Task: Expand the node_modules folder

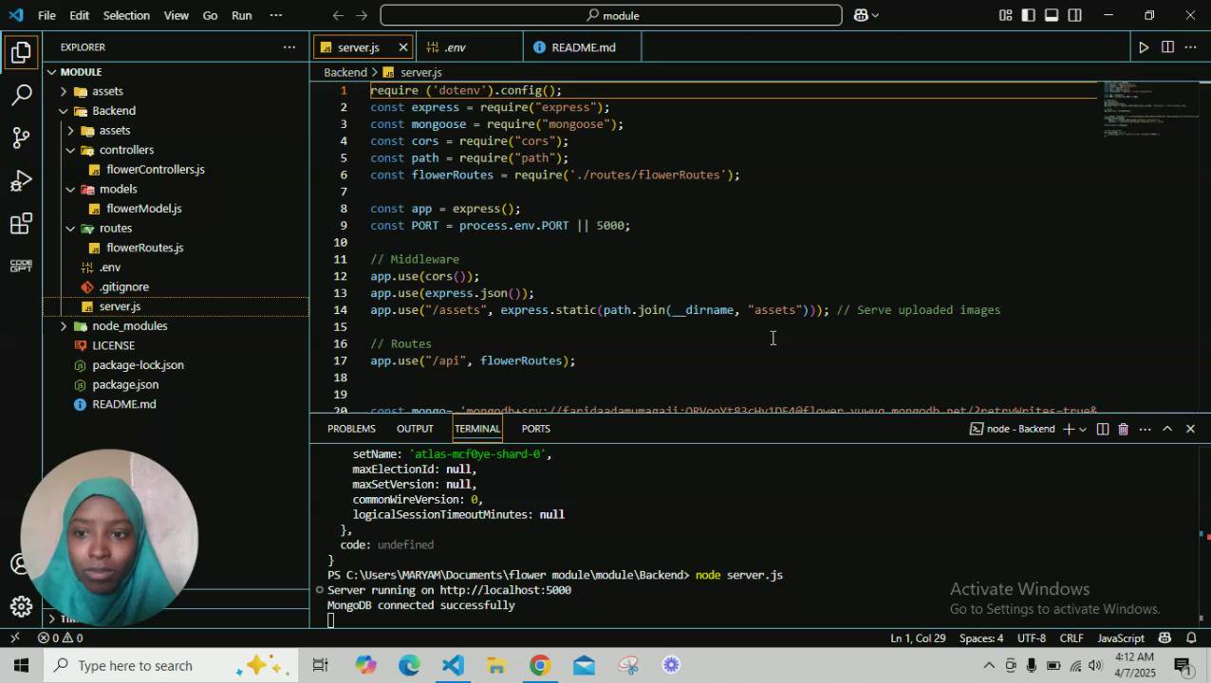Action: (x=129, y=326)
